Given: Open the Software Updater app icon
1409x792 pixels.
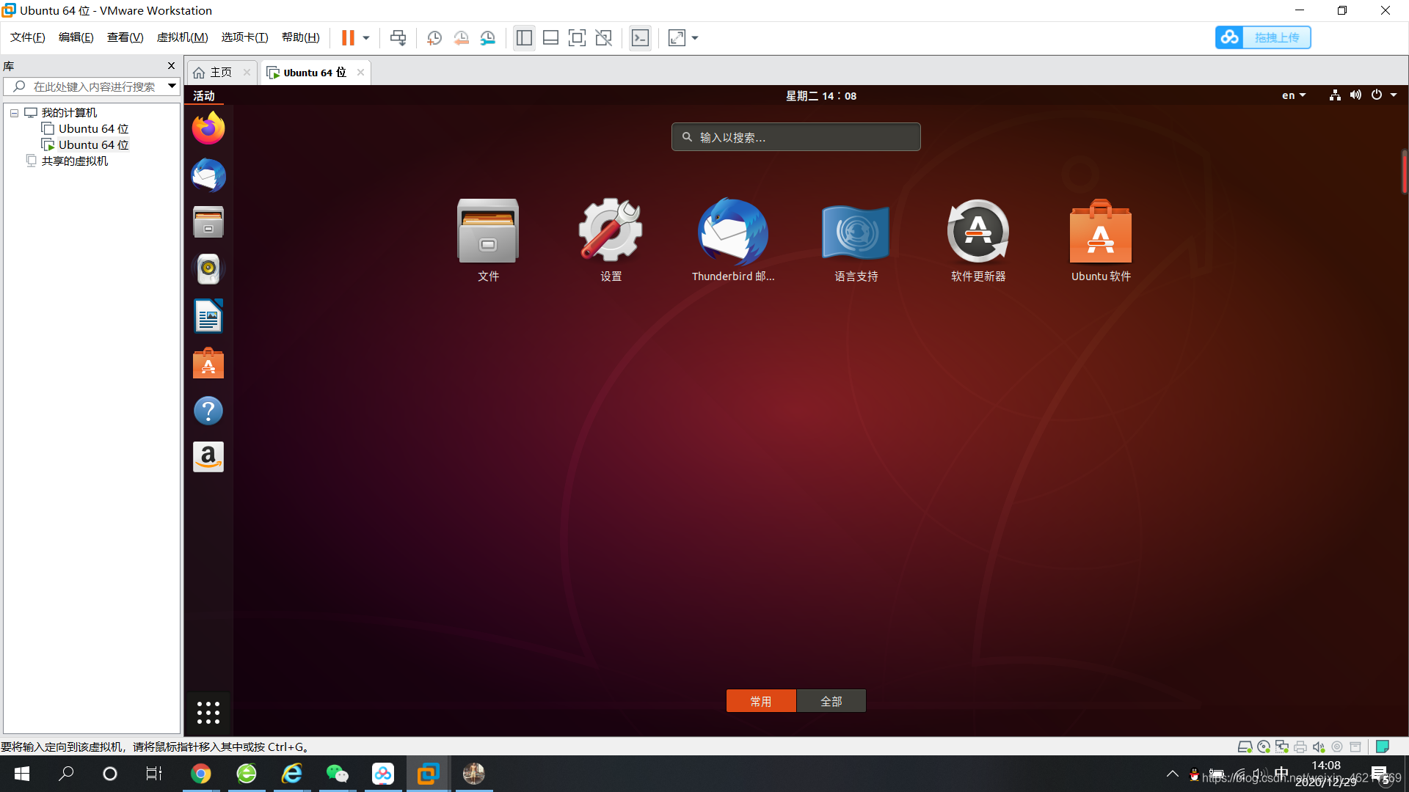Looking at the screenshot, I should click(977, 232).
